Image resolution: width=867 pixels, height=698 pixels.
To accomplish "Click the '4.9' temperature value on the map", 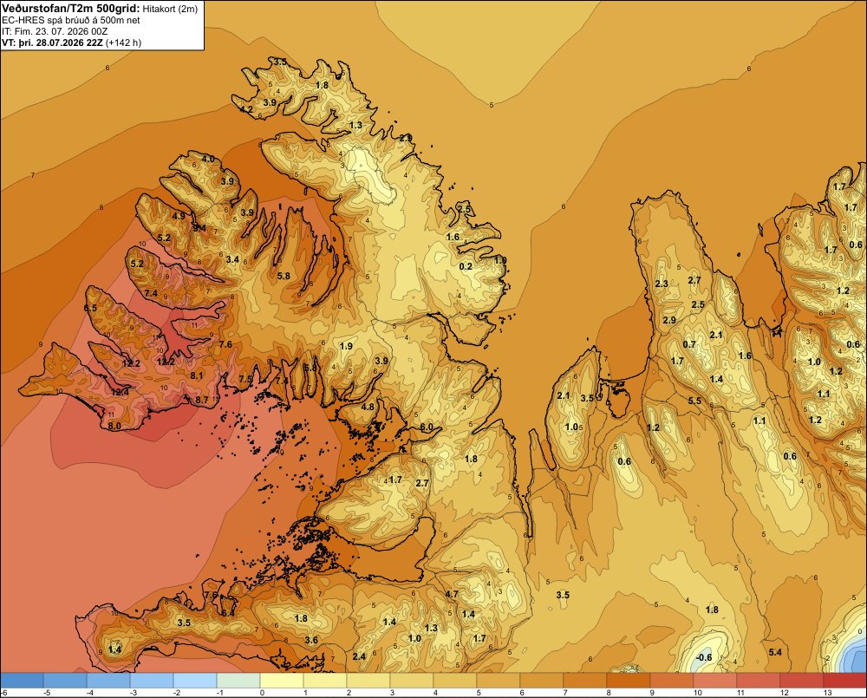I will (x=179, y=216).
